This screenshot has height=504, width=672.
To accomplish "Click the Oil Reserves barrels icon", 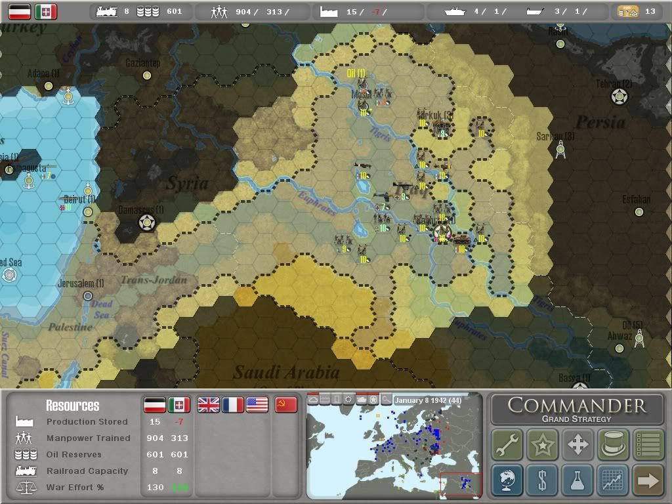I will click(26, 454).
